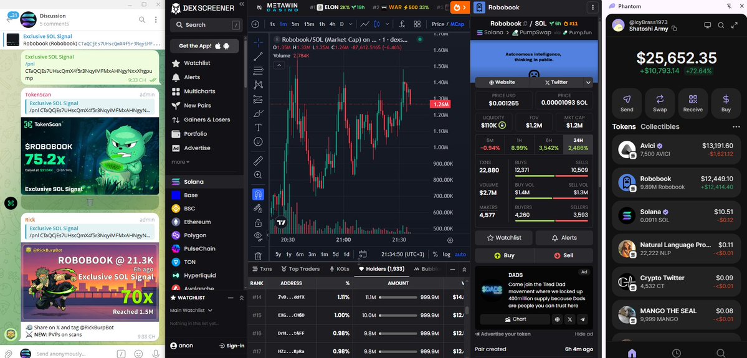
Task: Switch to the Collectibles tab in Phantom
Action: [660, 126]
